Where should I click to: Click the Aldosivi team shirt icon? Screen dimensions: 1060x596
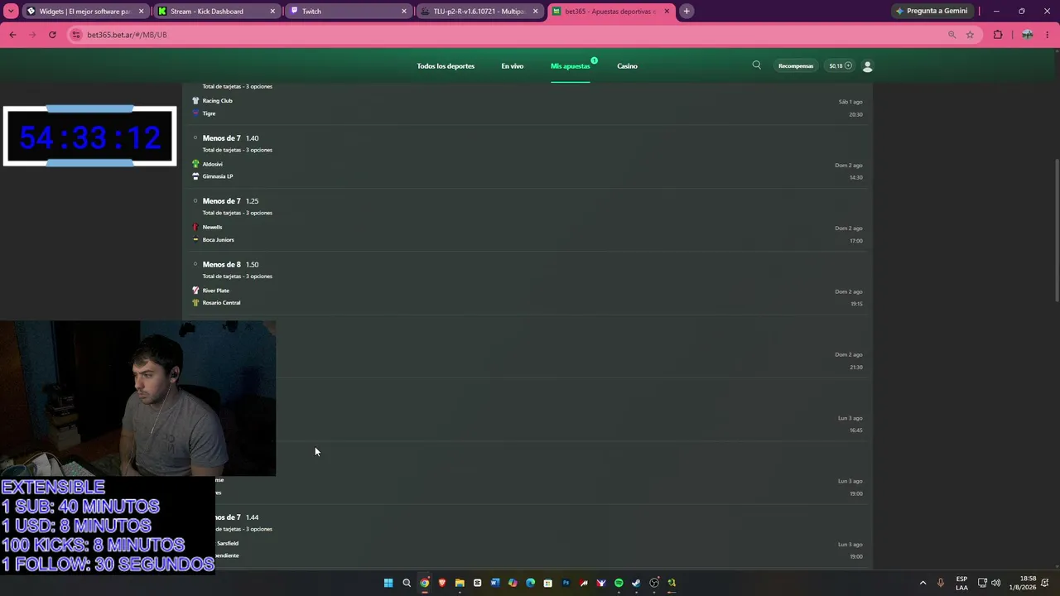195,164
